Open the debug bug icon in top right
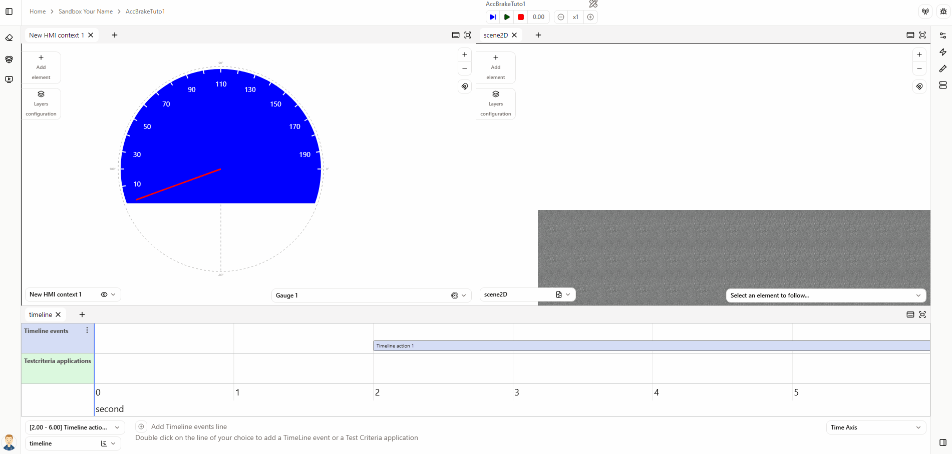The image size is (952, 454). (x=943, y=11)
